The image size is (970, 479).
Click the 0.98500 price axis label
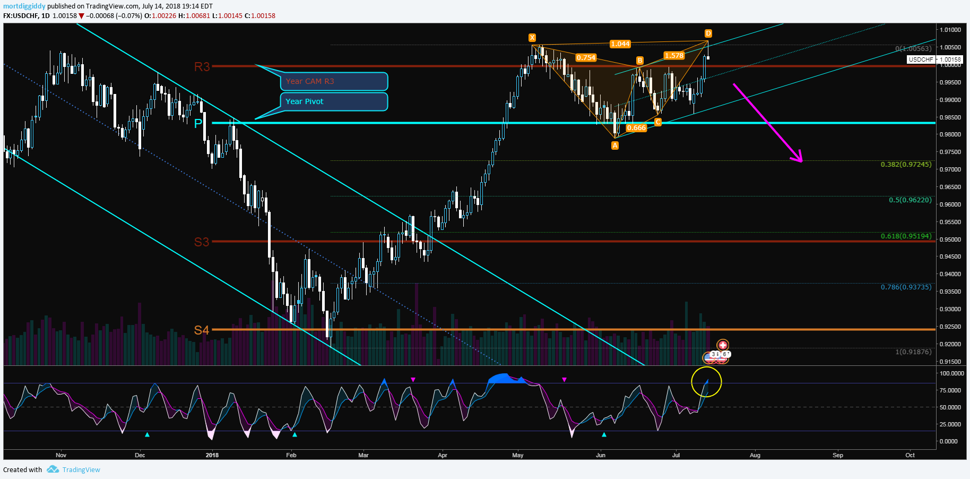coord(950,117)
